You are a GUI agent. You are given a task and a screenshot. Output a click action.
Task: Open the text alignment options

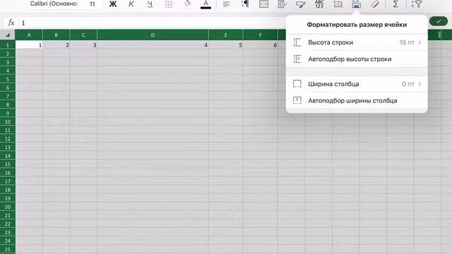click(227, 4)
